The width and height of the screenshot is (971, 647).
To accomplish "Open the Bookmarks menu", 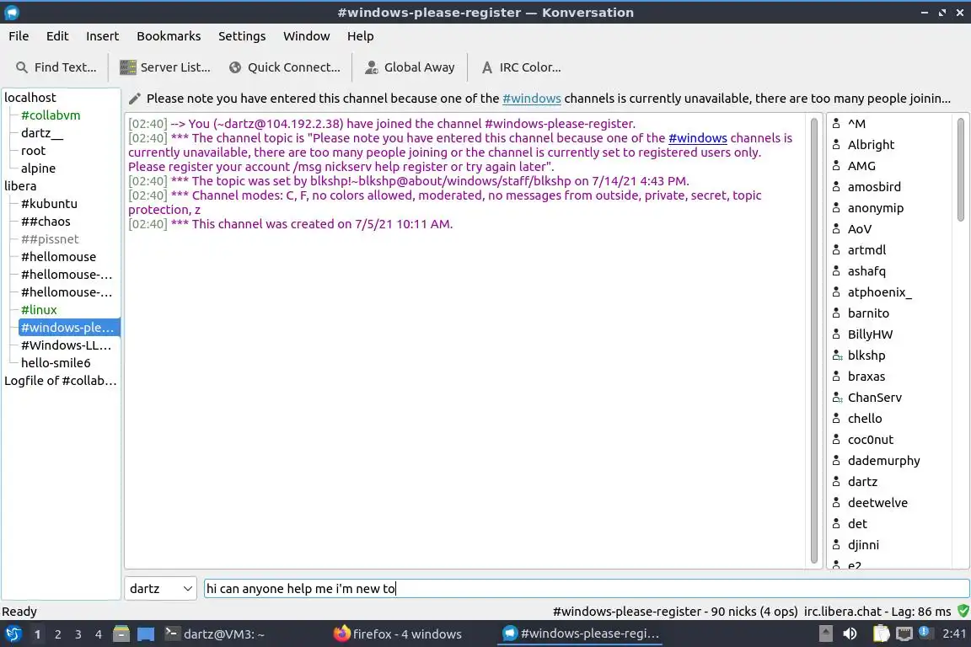I will (x=169, y=36).
